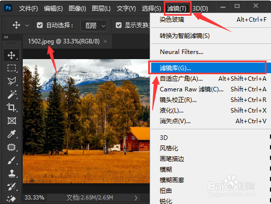The image size is (271, 204).
Task: Close the Photoshop window
Action: 256,6
